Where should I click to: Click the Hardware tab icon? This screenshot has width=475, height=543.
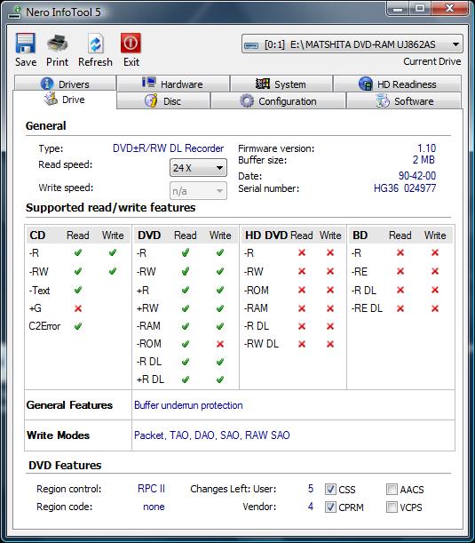click(149, 84)
